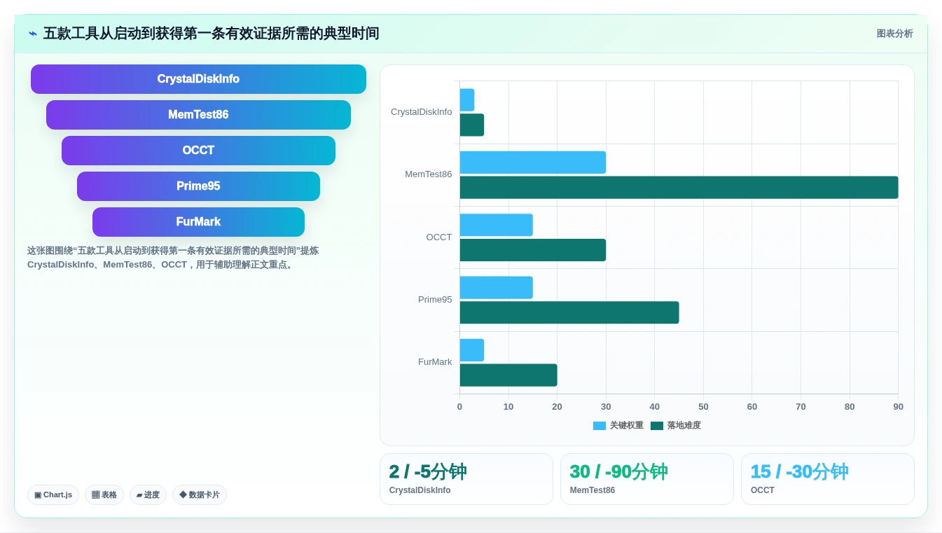
Task: Click the FurMark light-blue 关键权重 bar
Action: tap(472, 350)
